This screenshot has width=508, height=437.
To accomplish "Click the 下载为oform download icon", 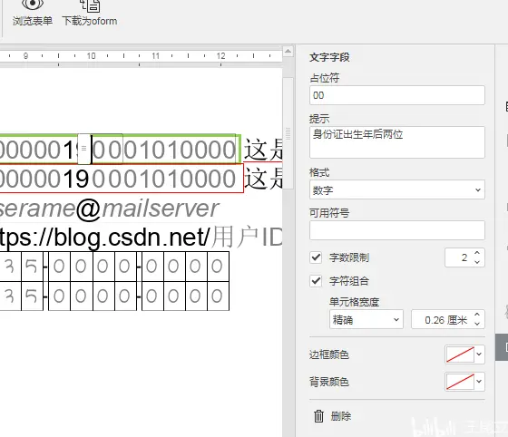I will [90, 5].
